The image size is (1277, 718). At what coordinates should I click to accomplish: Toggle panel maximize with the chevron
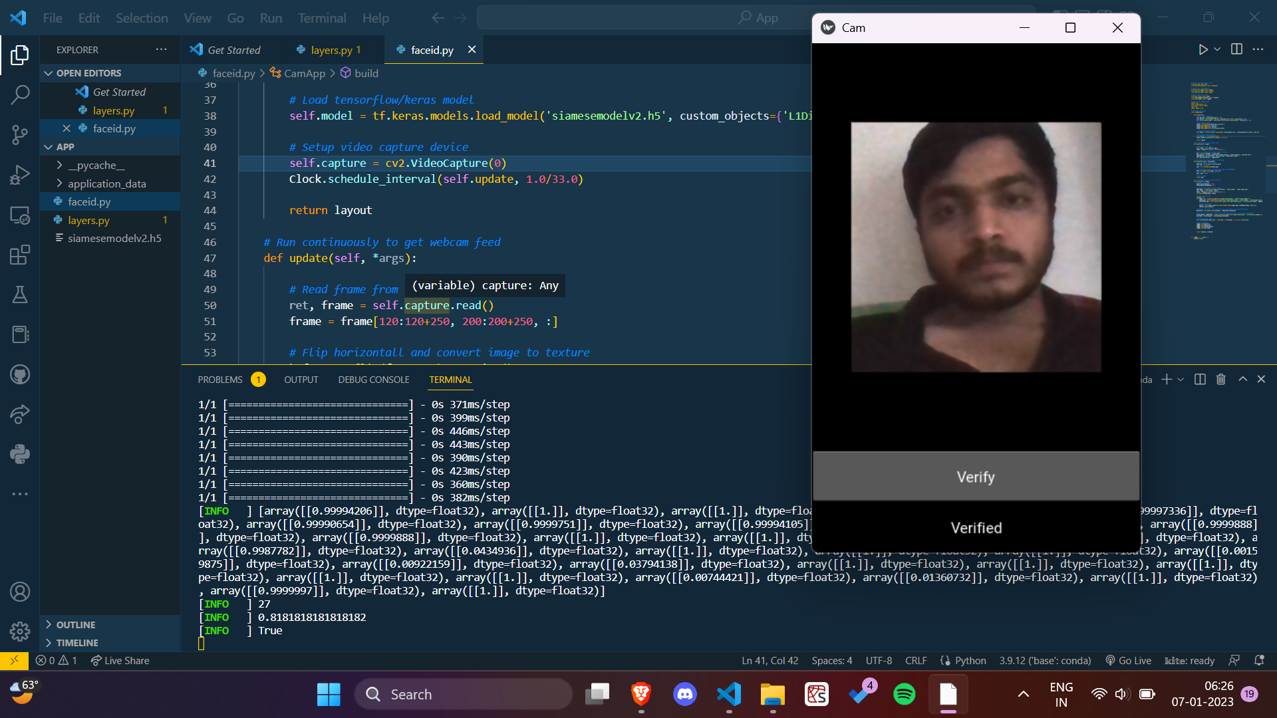[1242, 379]
